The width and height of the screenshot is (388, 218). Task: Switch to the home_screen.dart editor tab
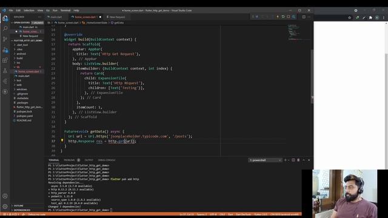coord(86,17)
